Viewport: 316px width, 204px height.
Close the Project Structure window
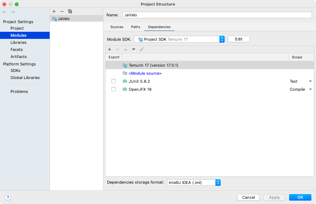(4, 4)
